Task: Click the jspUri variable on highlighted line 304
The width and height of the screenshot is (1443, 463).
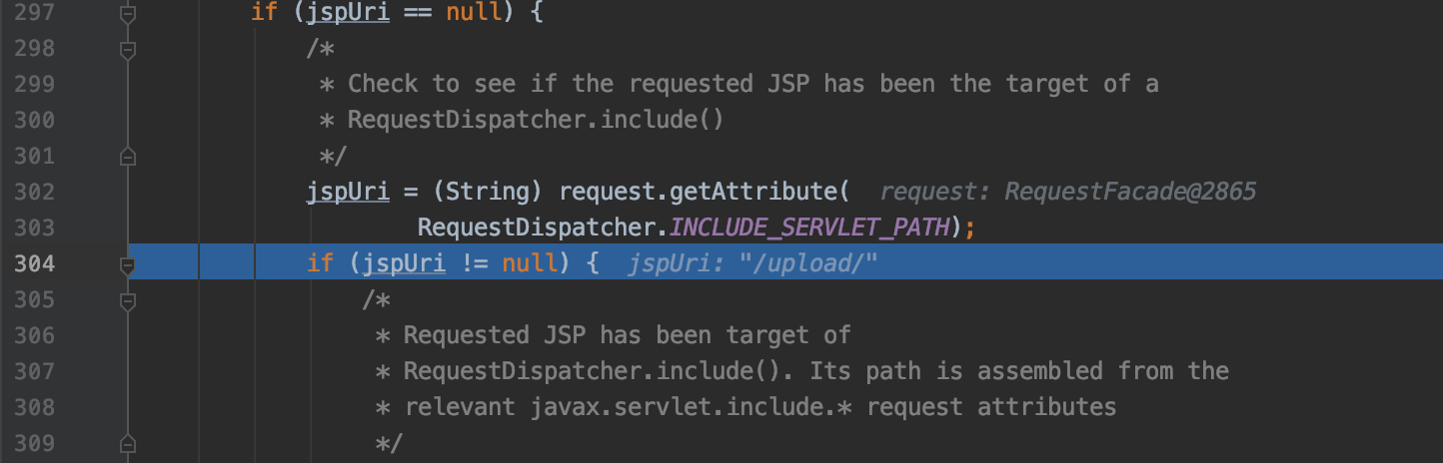Action: coord(404,263)
